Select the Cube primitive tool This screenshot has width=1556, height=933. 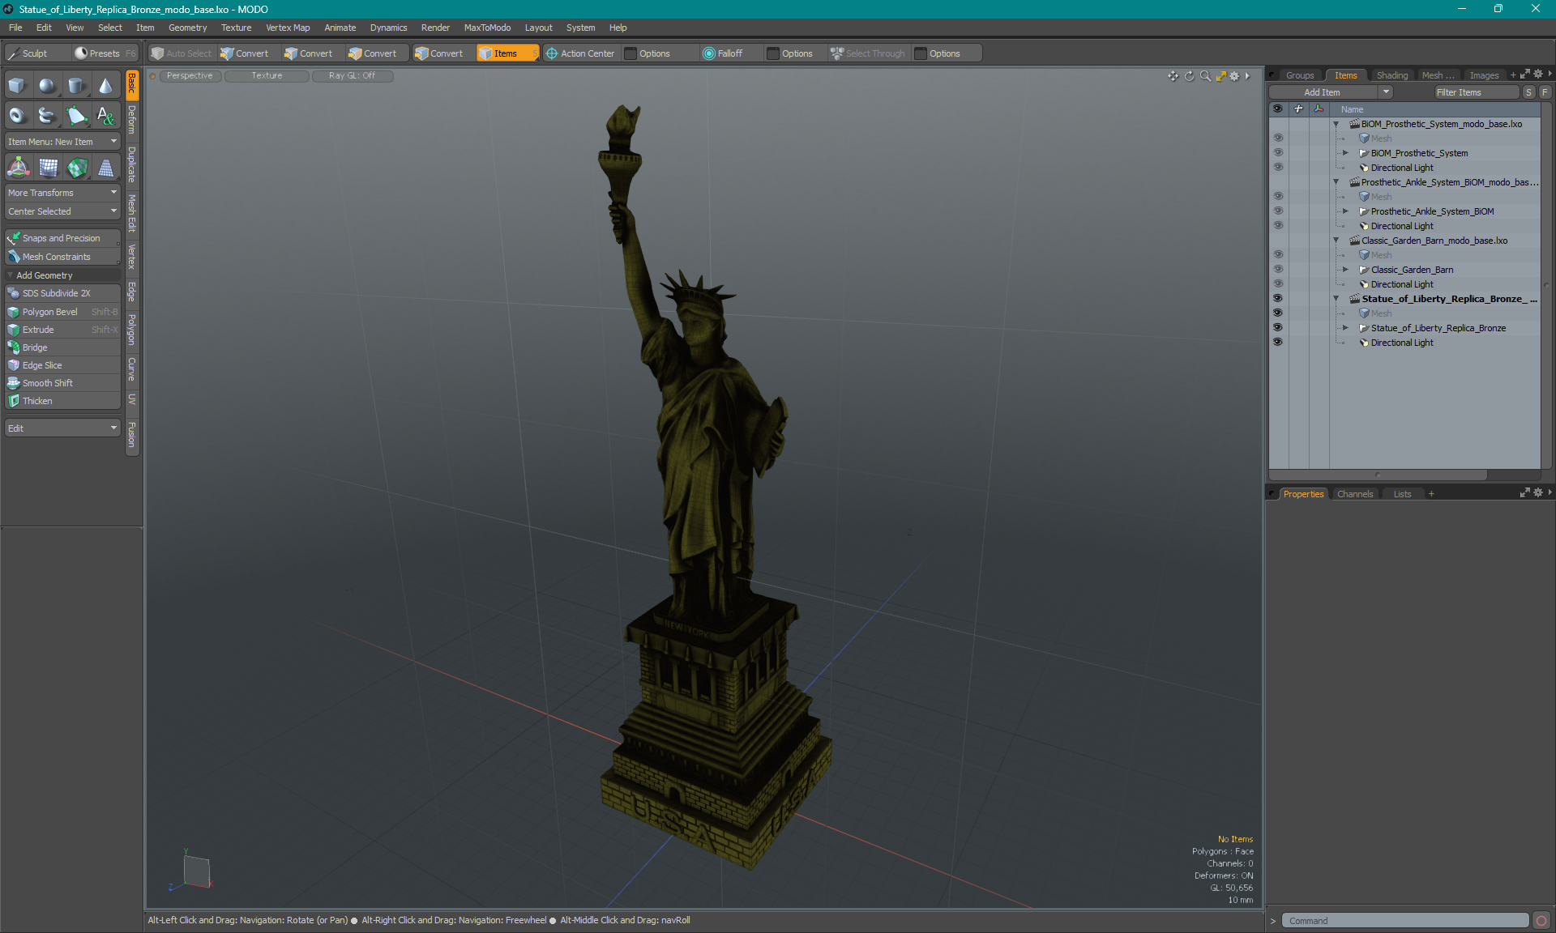(17, 86)
